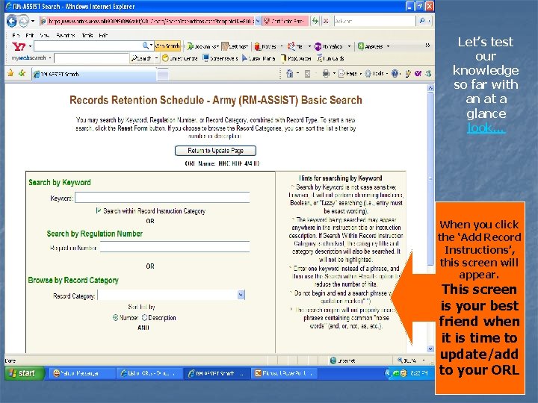This screenshot has height=403, width=538.
Task: Click the Favorites Center star icon
Action: pos(10,73)
